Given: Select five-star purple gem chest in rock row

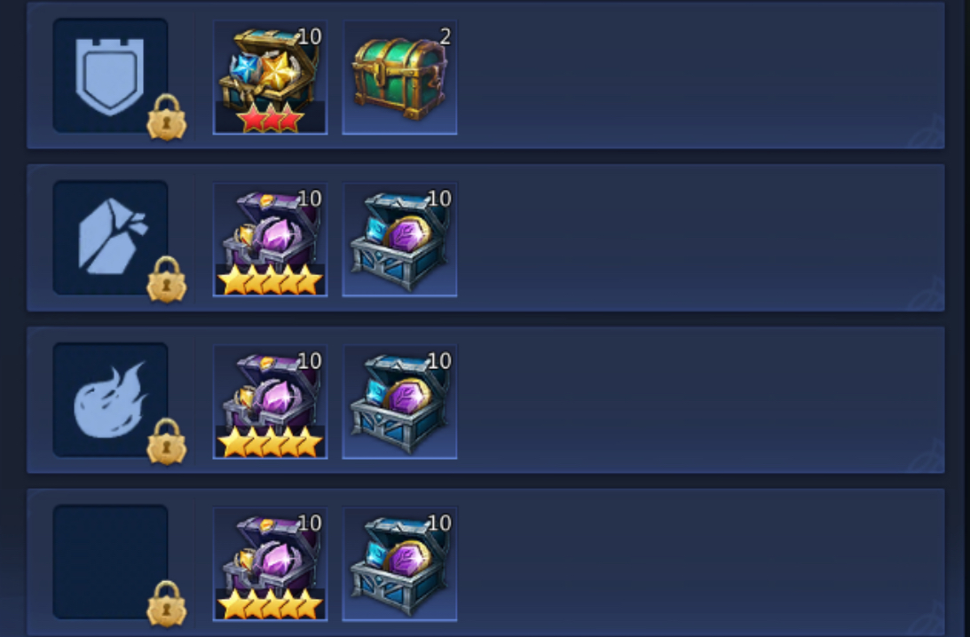Looking at the screenshot, I should tap(271, 240).
